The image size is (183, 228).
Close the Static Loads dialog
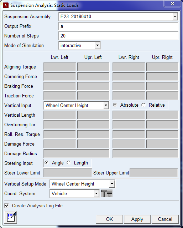172,4
